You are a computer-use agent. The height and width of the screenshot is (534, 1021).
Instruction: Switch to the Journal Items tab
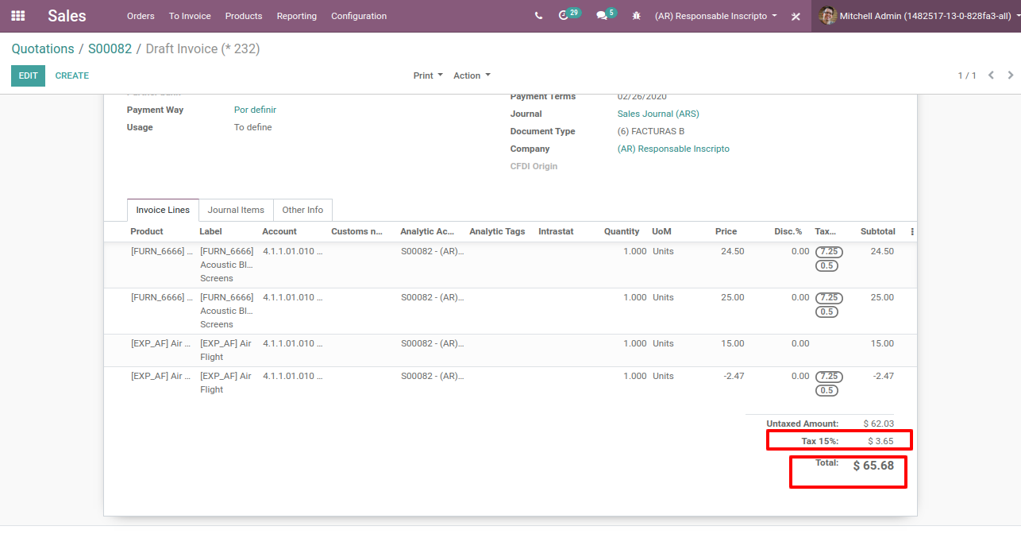(x=235, y=209)
